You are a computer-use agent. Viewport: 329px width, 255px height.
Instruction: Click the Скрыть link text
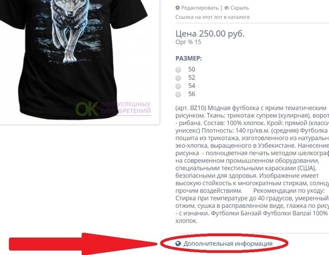coord(240,8)
